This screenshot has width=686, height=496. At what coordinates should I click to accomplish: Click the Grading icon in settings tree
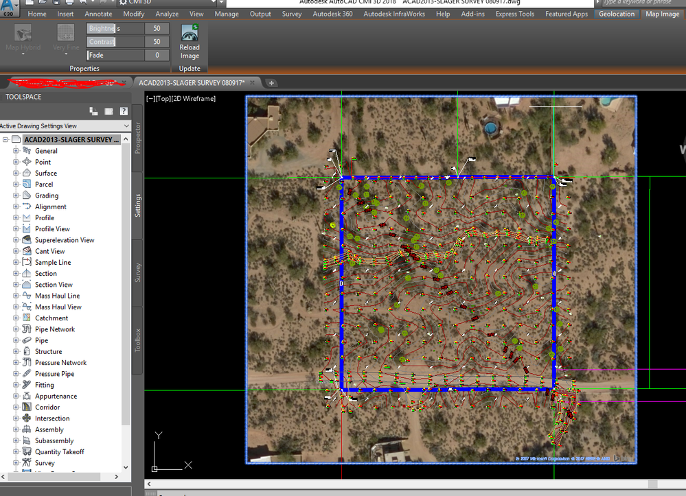click(27, 195)
